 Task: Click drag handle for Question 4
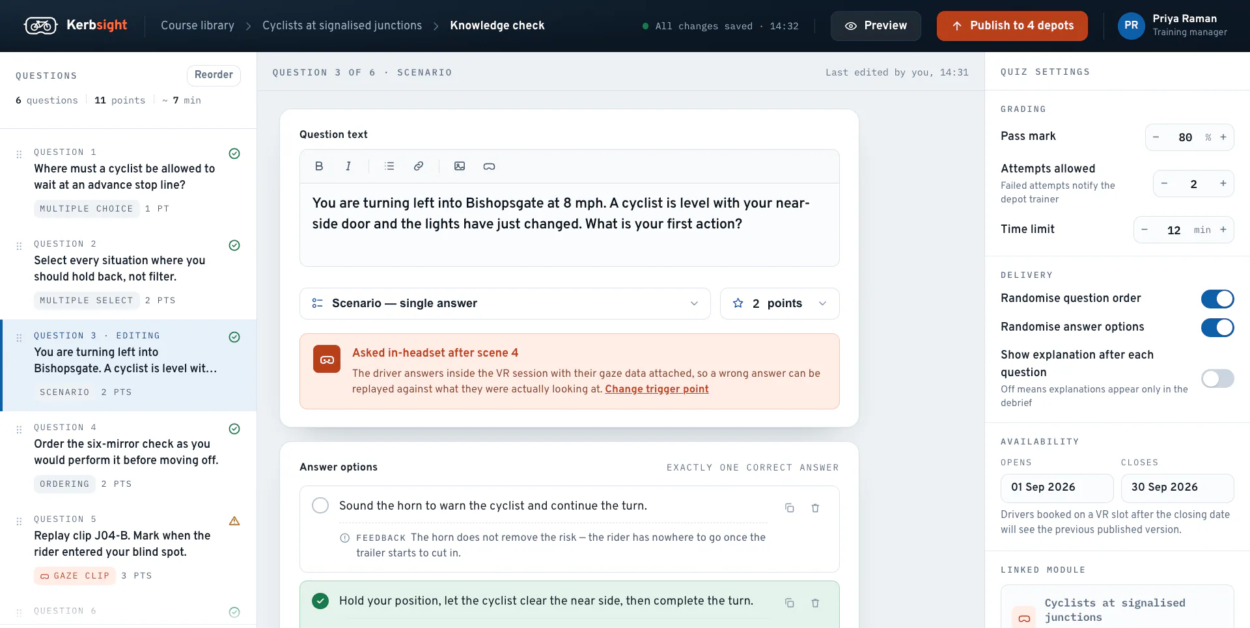pyautogui.click(x=19, y=430)
